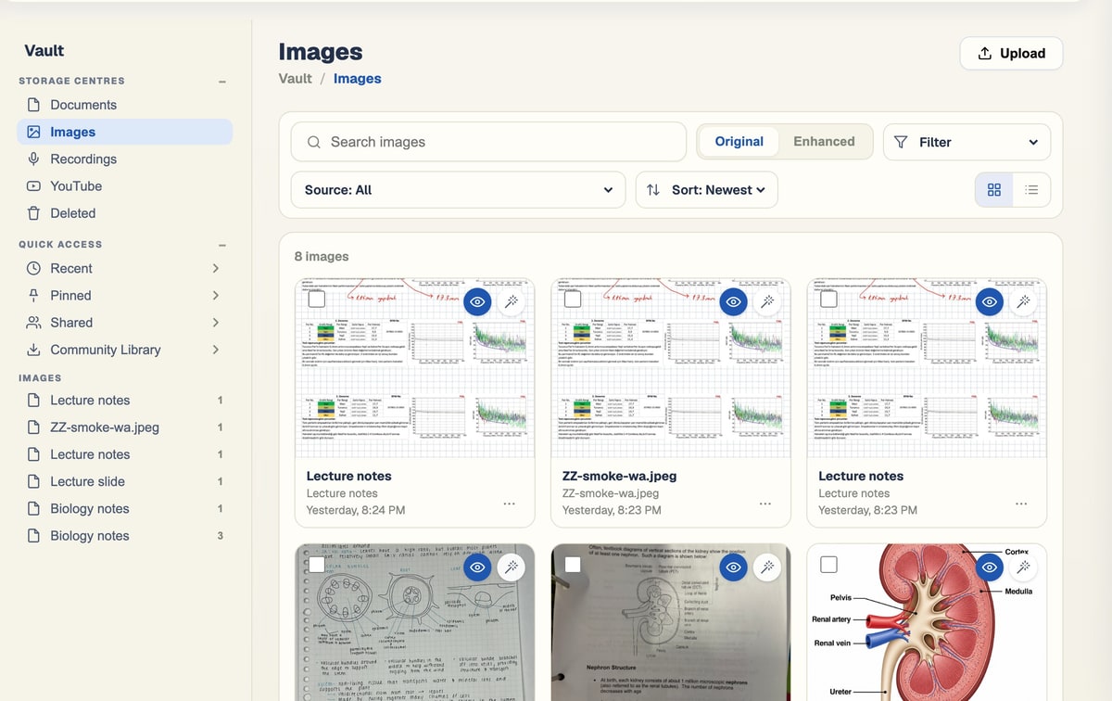Check the box on colored kidney diagram card

(x=828, y=565)
